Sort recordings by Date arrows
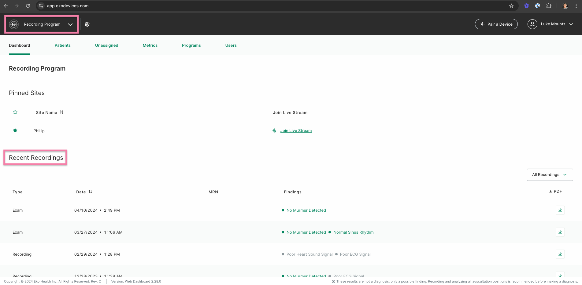 [91, 192]
